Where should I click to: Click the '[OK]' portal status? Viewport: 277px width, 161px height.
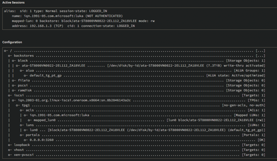point(261,140)
